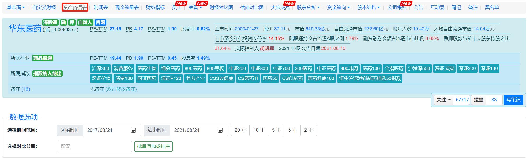Expand the 基本面 dropdown menu
The width and height of the screenshot is (529, 161).
point(16,8)
